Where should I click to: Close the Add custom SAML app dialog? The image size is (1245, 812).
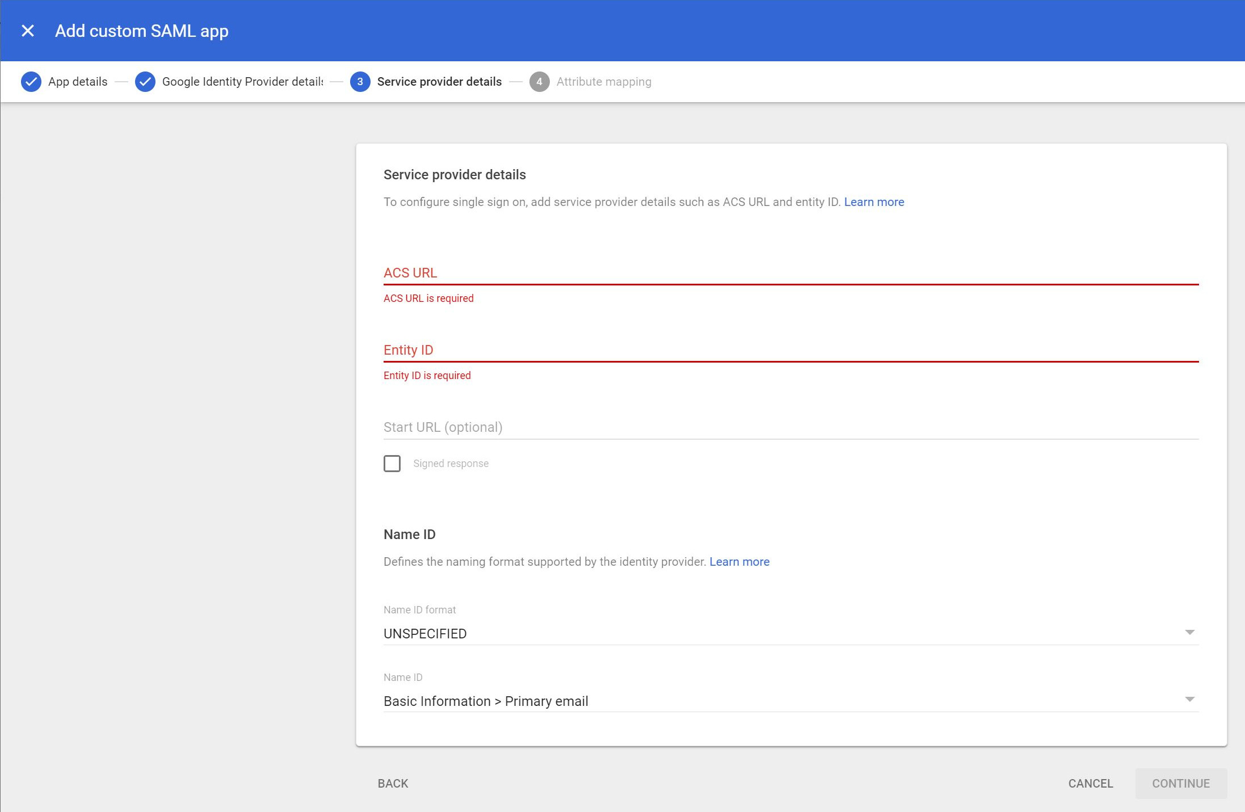27,31
